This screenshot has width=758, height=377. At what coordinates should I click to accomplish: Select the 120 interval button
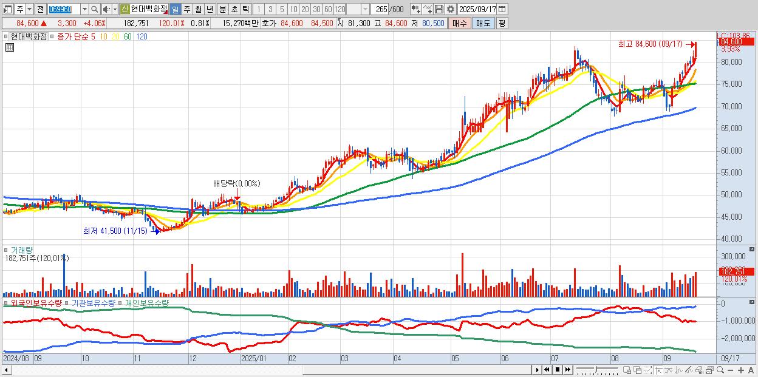340,9
